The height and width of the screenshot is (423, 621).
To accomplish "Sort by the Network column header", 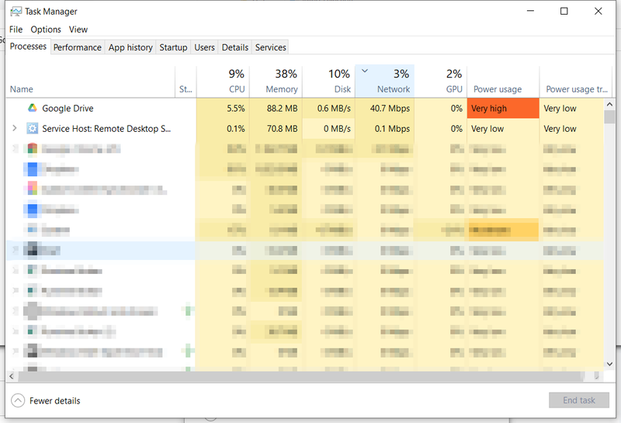I will (x=385, y=81).
